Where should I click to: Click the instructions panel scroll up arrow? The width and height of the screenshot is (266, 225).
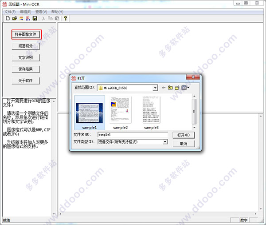(54, 101)
